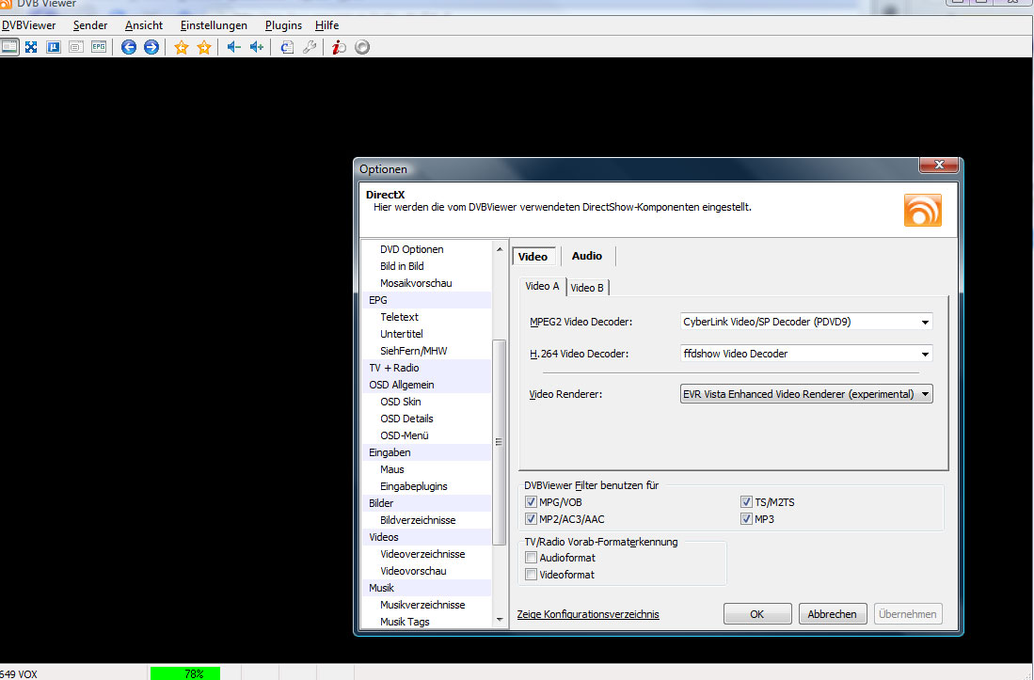Click the fullscreen toggle toolbar icon

31,47
